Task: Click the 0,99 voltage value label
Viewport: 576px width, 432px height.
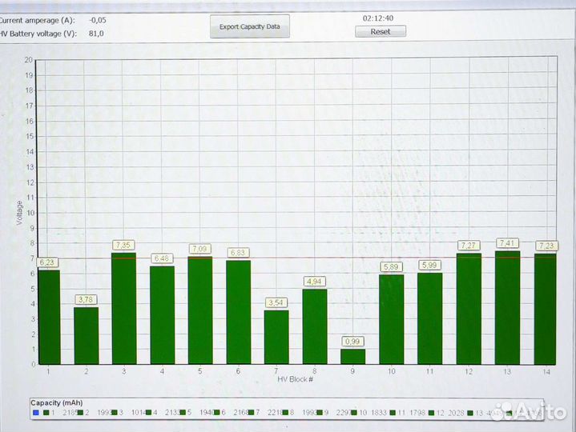Action: point(352,342)
